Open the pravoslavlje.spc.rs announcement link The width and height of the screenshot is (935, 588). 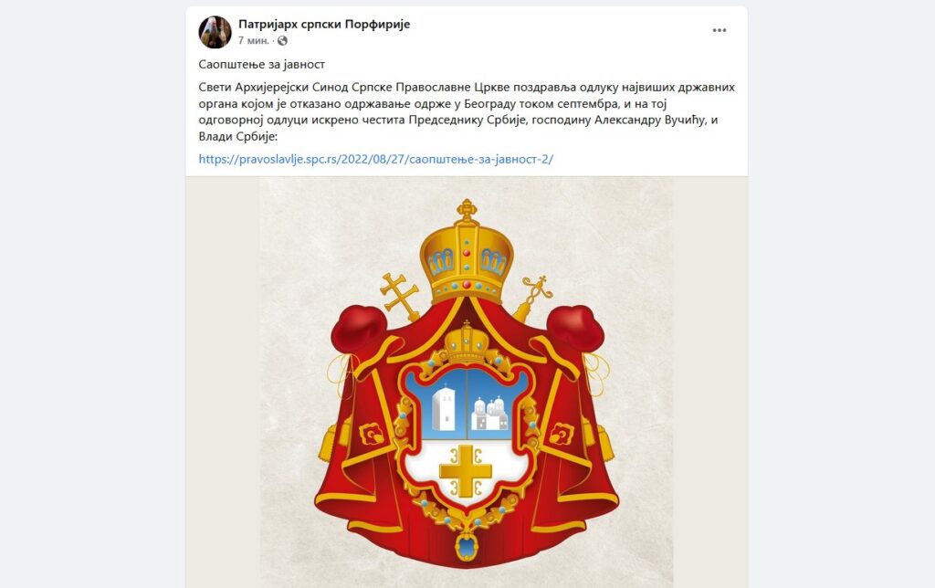[376, 159]
